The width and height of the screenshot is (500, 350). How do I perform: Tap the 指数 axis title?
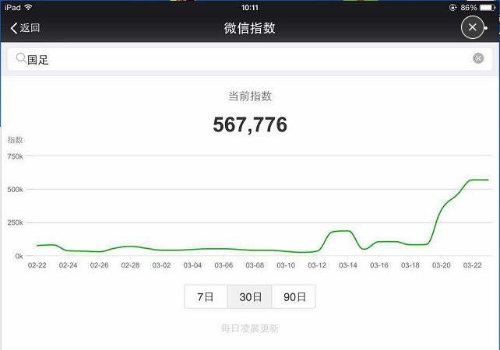(15, 140)
